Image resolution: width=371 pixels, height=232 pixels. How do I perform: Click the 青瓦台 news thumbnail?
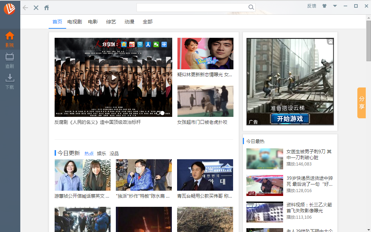(205, 175)
